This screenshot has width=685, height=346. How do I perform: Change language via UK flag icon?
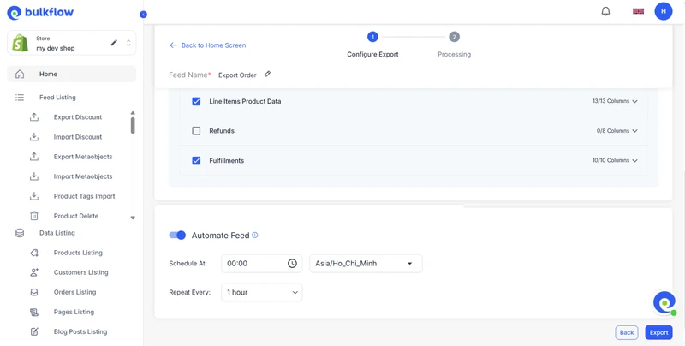(638, 11)
